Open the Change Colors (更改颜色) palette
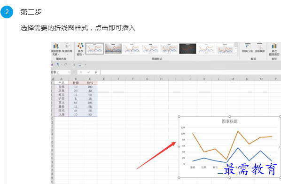The height and width of the screenshot is (184, 281). (80, 49)
